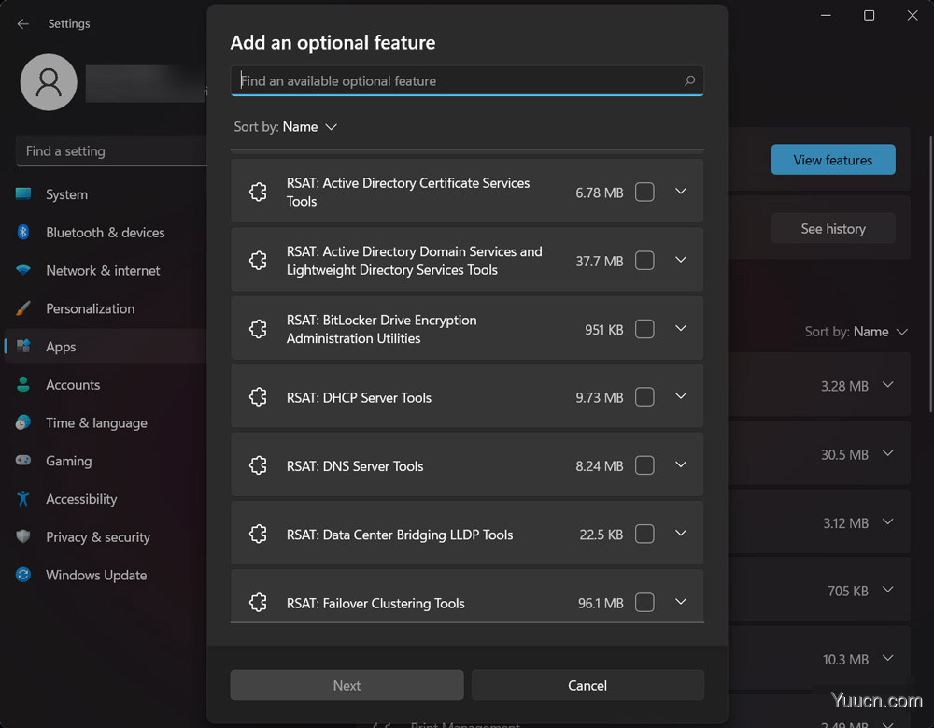
Task: Click the Personalization paintbrush icon
Action: pyautogui.click(x=23, y=308)
